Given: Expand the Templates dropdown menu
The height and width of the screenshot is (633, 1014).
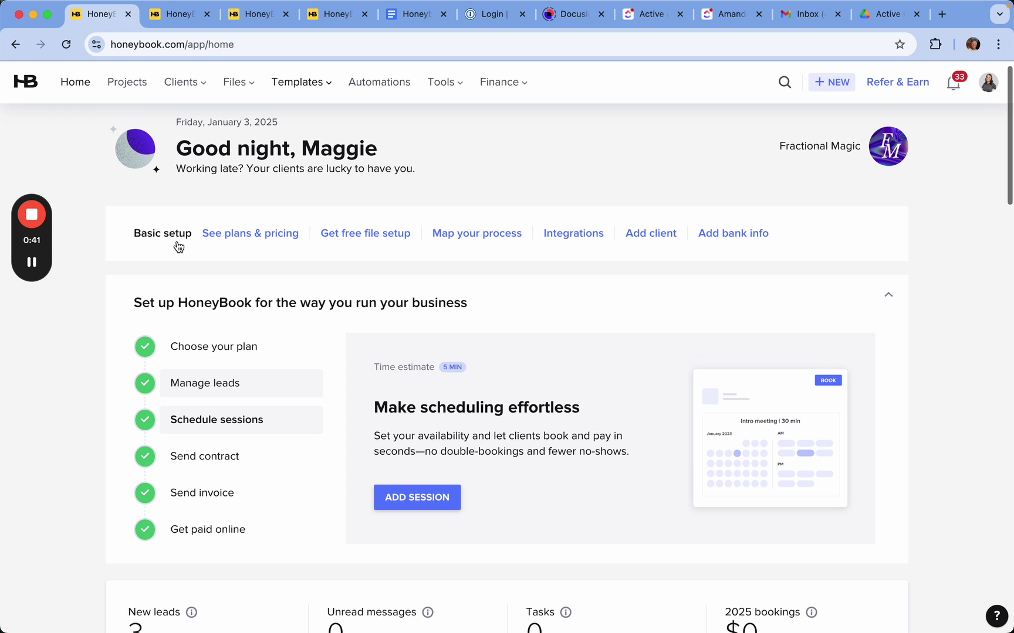Looking at the screenshot, I should pyautogui.click(x=301, y=82).
